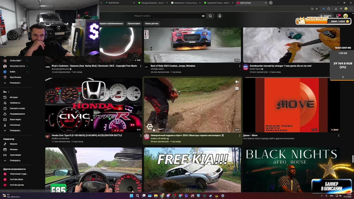
Task: Open Bulkin subscription channel
Action: [12, 72]
